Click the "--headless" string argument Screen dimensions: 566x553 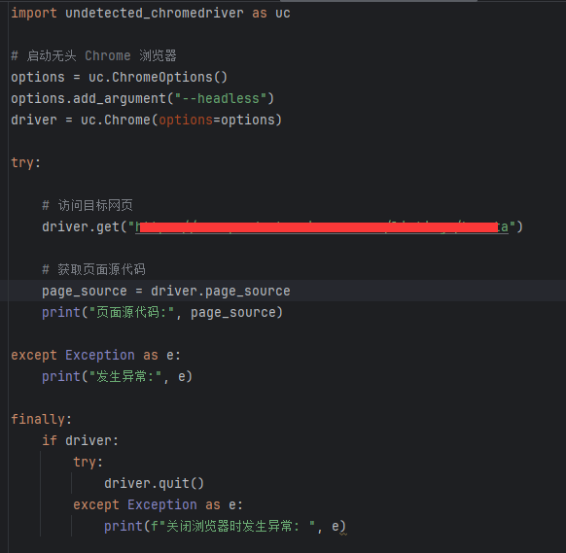click(221, 98)
